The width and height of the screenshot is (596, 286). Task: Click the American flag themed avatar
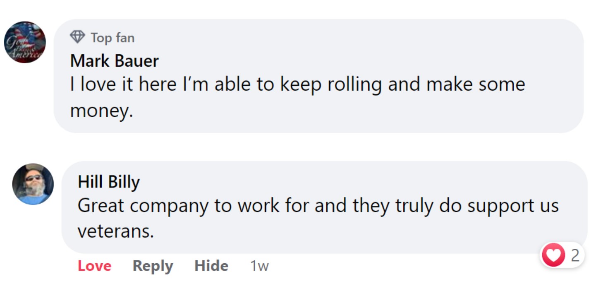pos(25,42)
